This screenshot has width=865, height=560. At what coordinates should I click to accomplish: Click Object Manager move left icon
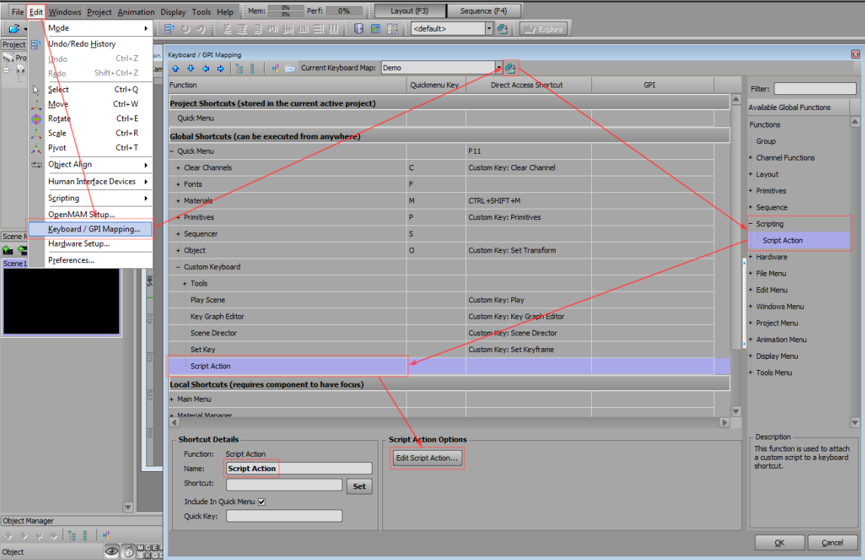point(38,536)
